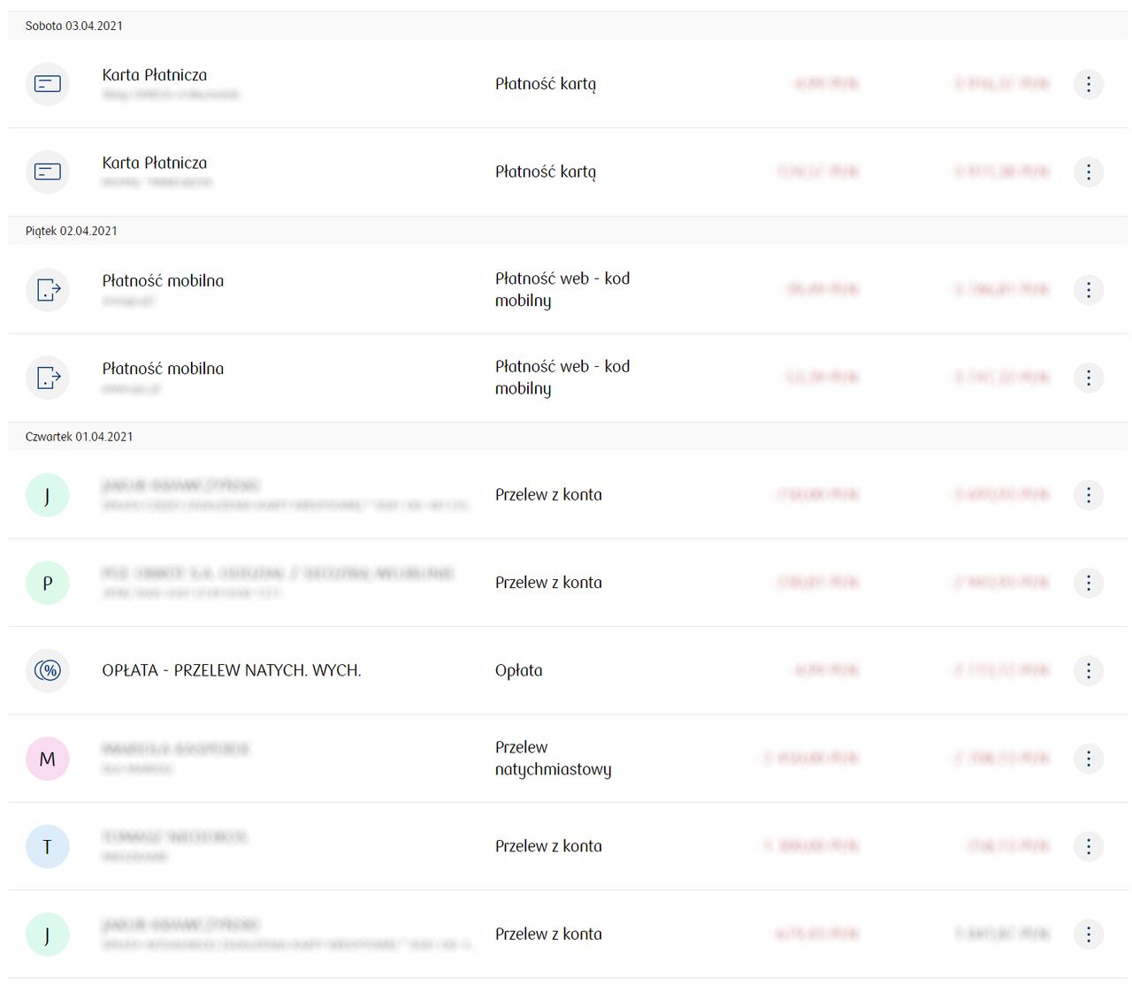Click the Sobota 03.04.2021 date header
The image size is (1132, 985).
coord(74,26)
